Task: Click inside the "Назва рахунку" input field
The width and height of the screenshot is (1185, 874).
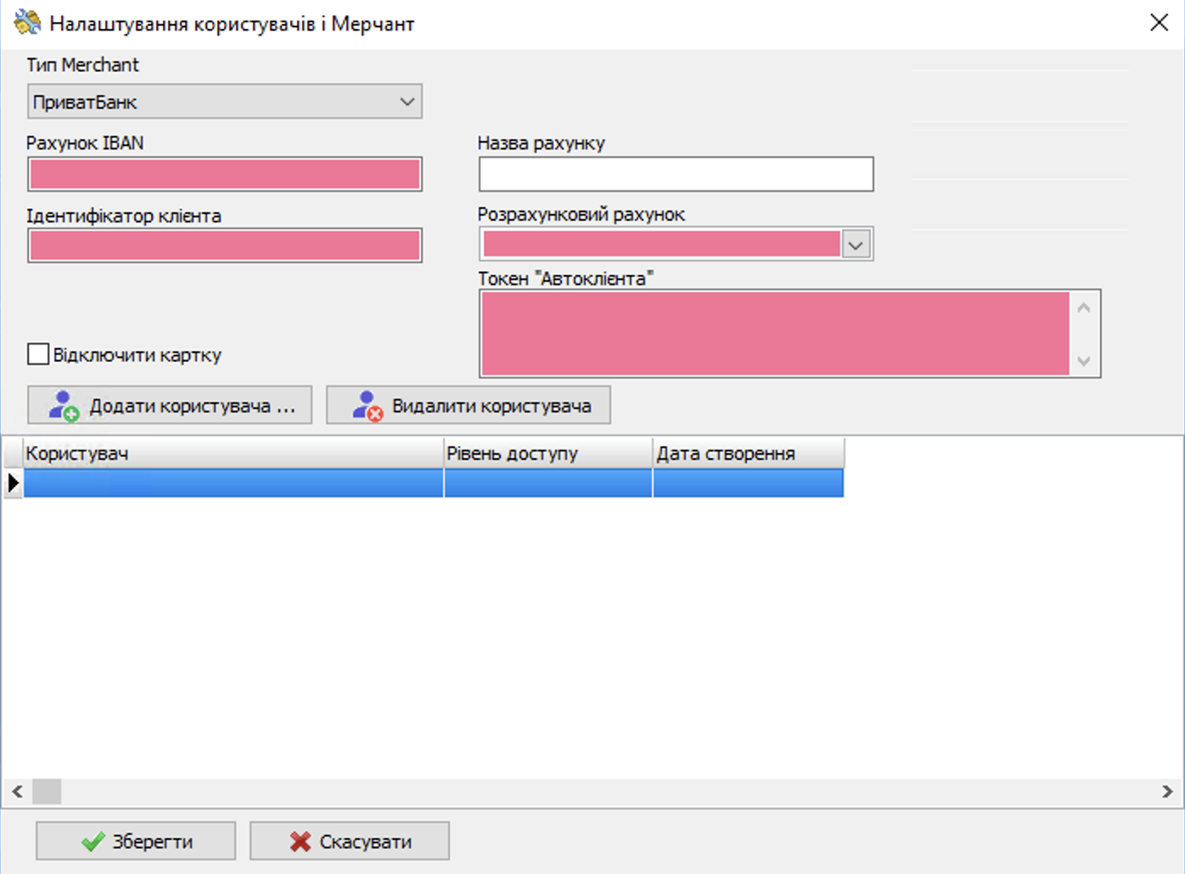Action: point(675,174)
